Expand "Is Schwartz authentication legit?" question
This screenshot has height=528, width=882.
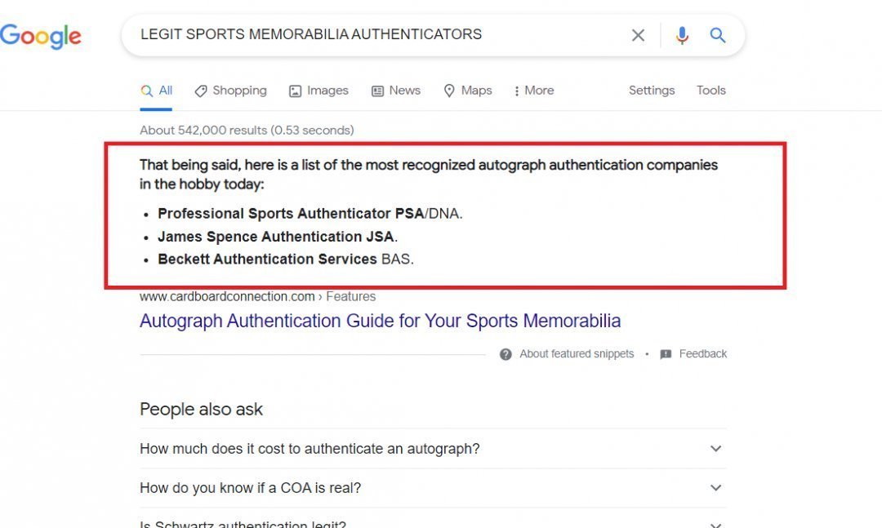(x=715, y=524)
